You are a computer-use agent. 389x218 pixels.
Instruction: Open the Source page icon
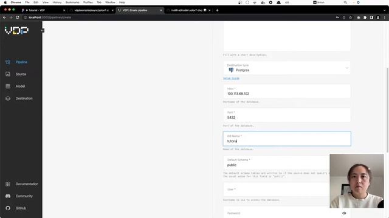tap(8, 74)
